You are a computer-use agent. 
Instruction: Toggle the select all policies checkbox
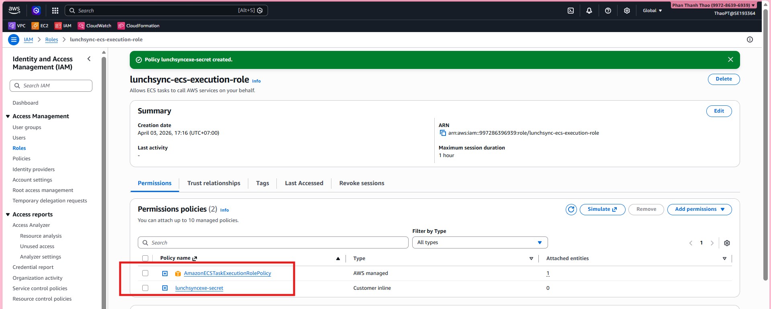pos(145,259)
